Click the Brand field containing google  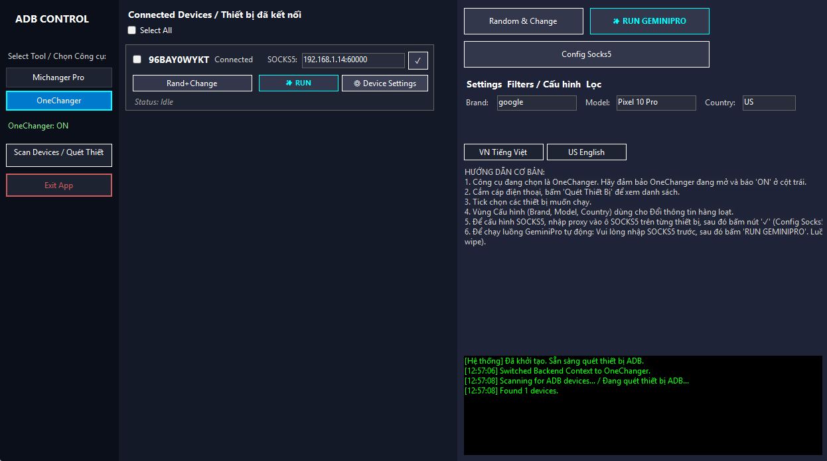coord(536,103)
